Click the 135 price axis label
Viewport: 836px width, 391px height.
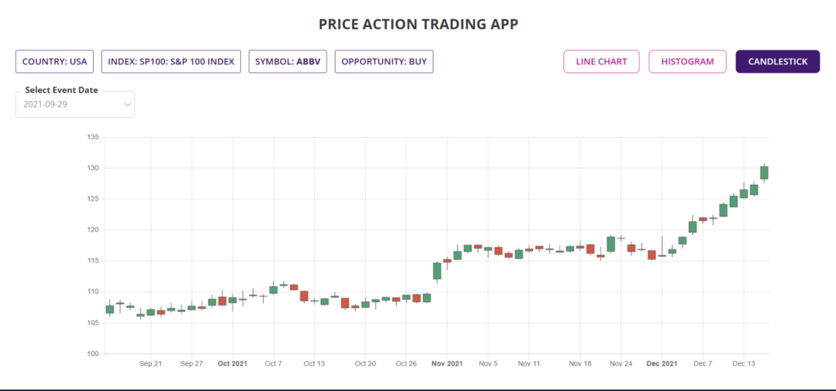(92, 137)
